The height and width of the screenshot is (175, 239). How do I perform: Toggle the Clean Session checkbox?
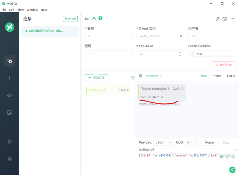click(x=192, y=54)
